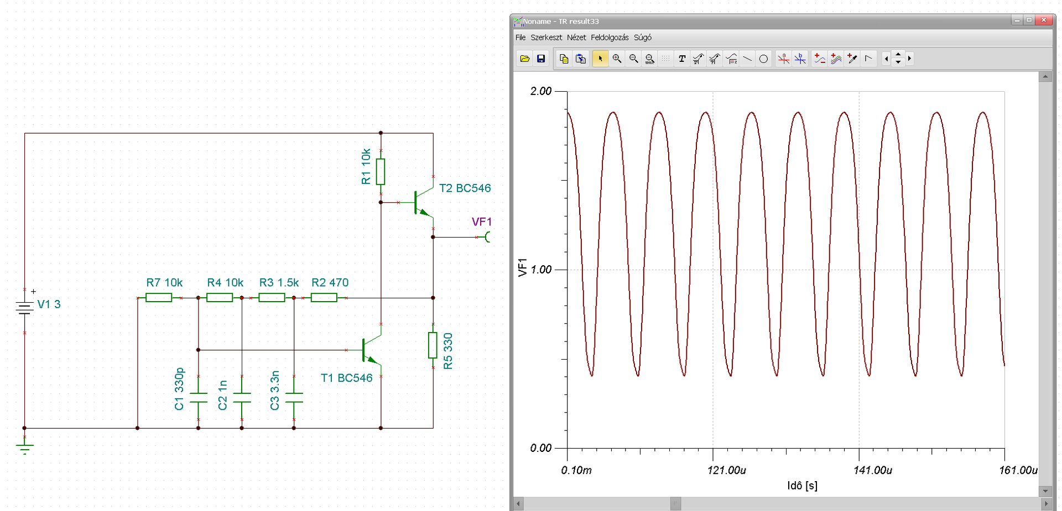
Task: Select the Circle drawing tool
Action: click(764, 59)
